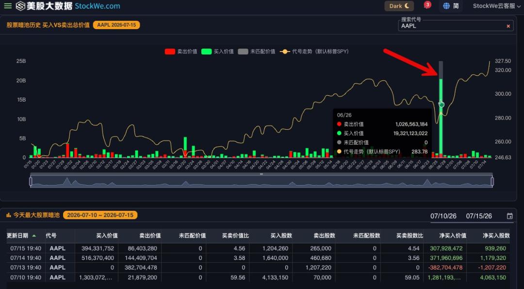The height and width of the screenshot is (289, 524).
Task: Open the calendar date picker icon
Action: 509,216
